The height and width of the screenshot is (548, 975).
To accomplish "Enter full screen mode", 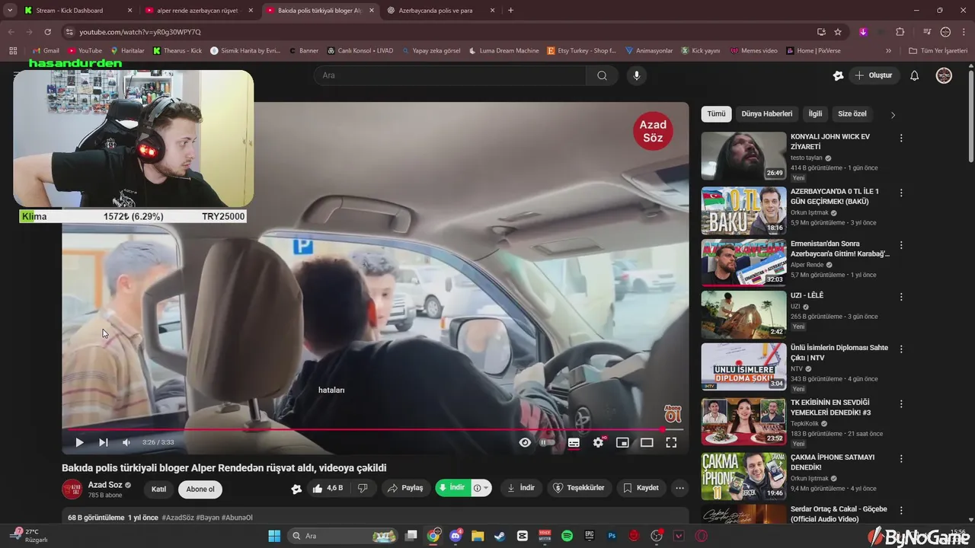I will (x=671, y=442).
